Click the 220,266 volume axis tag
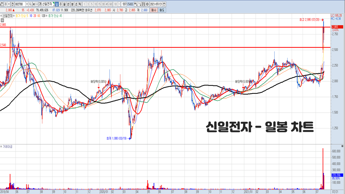345x194 pixels. tap(337, 175)
